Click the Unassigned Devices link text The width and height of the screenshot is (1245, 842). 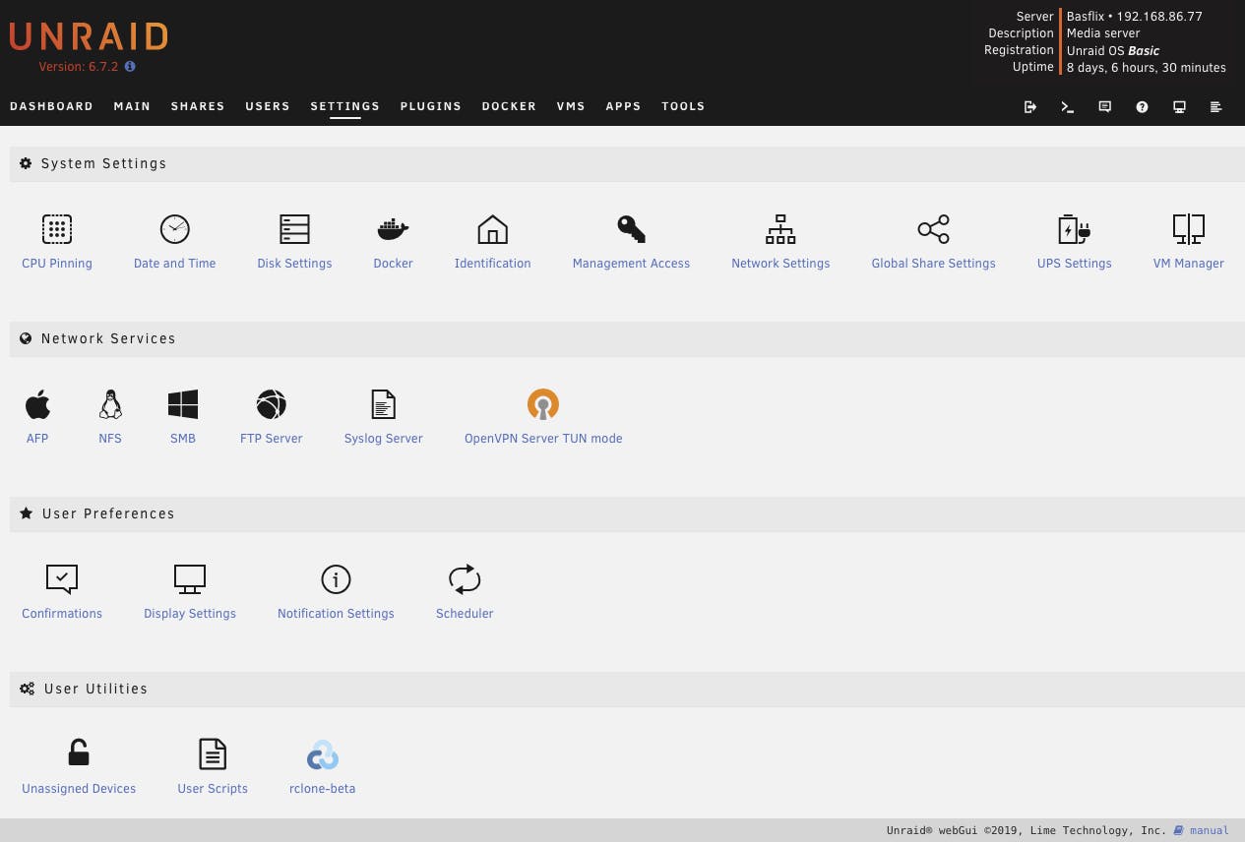(79, 789)
